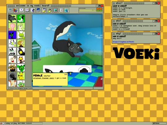Image resolution: width=167 pixels, height=125 pixels.
Task: Select the white dog on bright green thumbnail
Action: point(21,19)
